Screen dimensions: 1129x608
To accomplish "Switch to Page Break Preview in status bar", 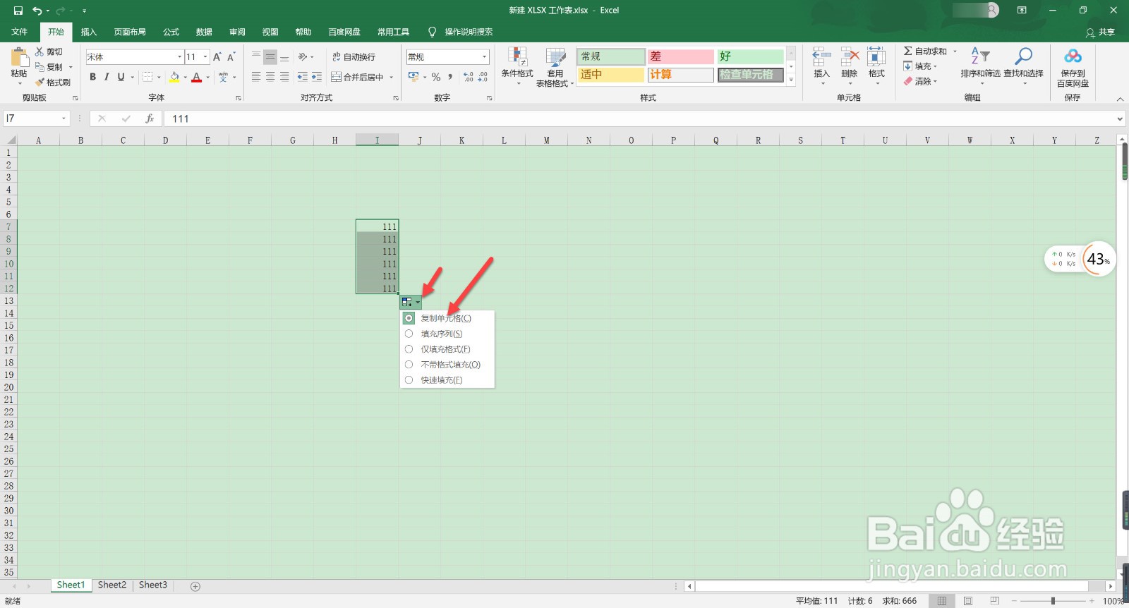I will point(994,601).
